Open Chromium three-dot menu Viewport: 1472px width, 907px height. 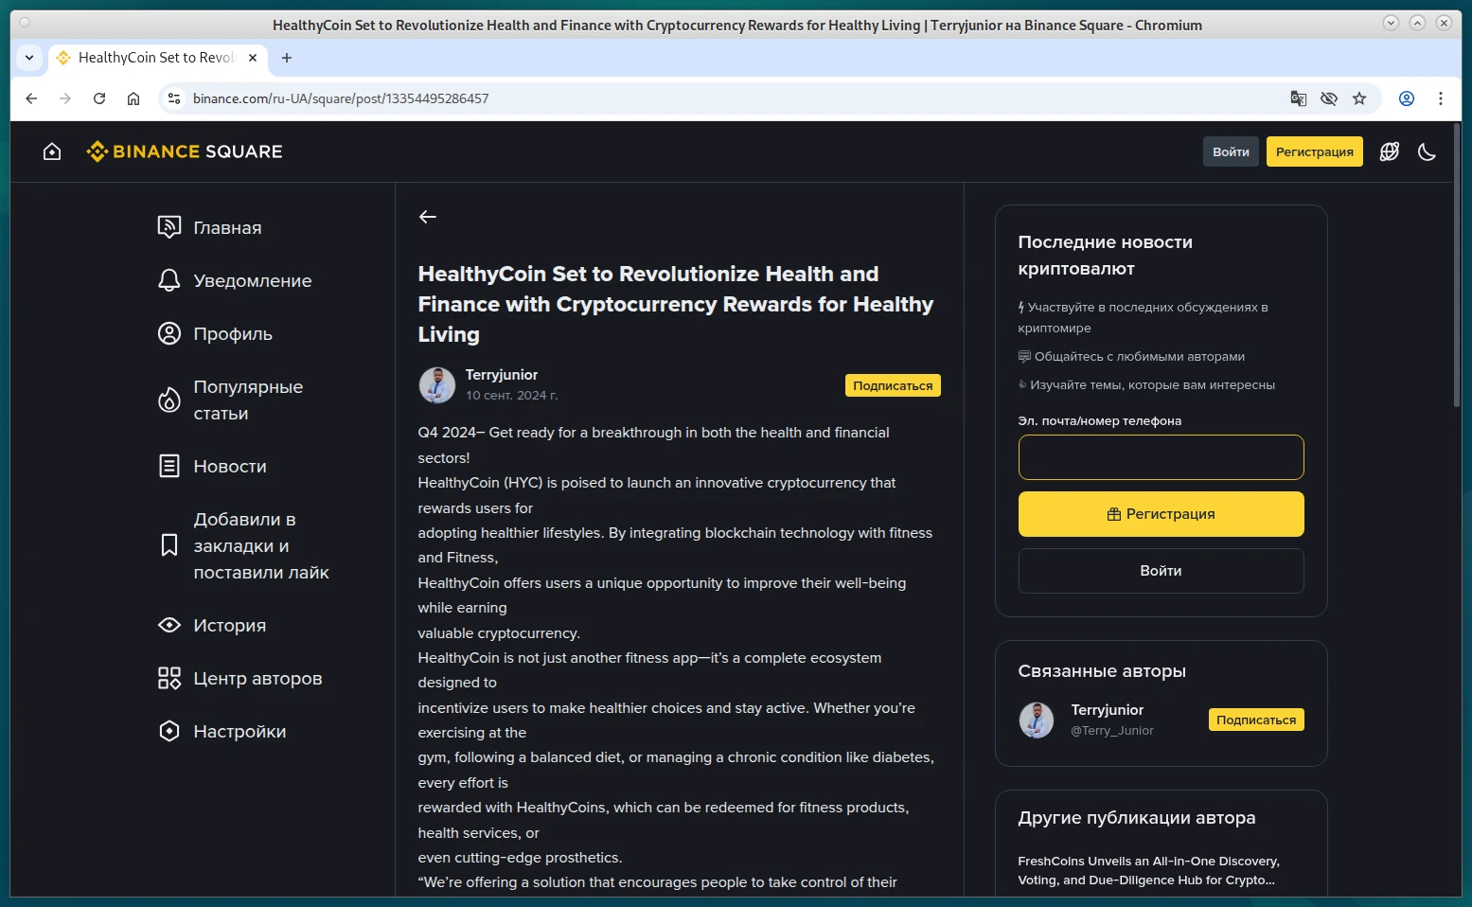coord(1440,98)
